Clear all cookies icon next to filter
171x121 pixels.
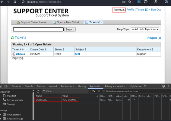(94, 91)
